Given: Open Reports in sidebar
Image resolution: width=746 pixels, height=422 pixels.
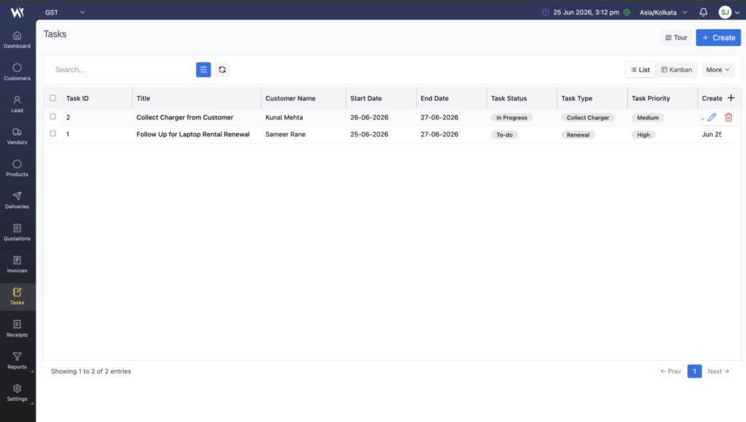Looking at the screenshot, I should pos(17,361).
